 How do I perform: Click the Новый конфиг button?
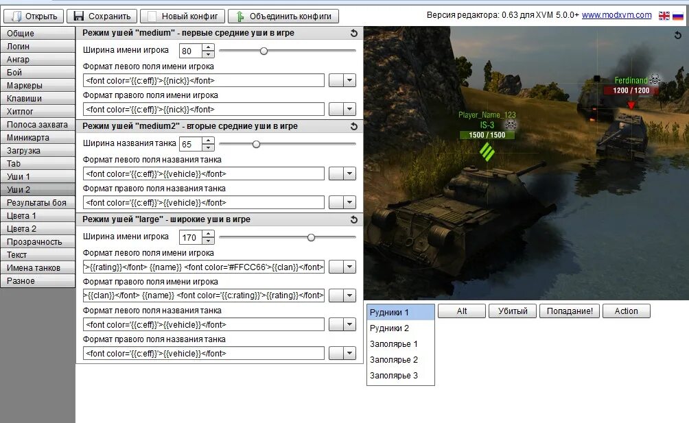click(183, 16)
